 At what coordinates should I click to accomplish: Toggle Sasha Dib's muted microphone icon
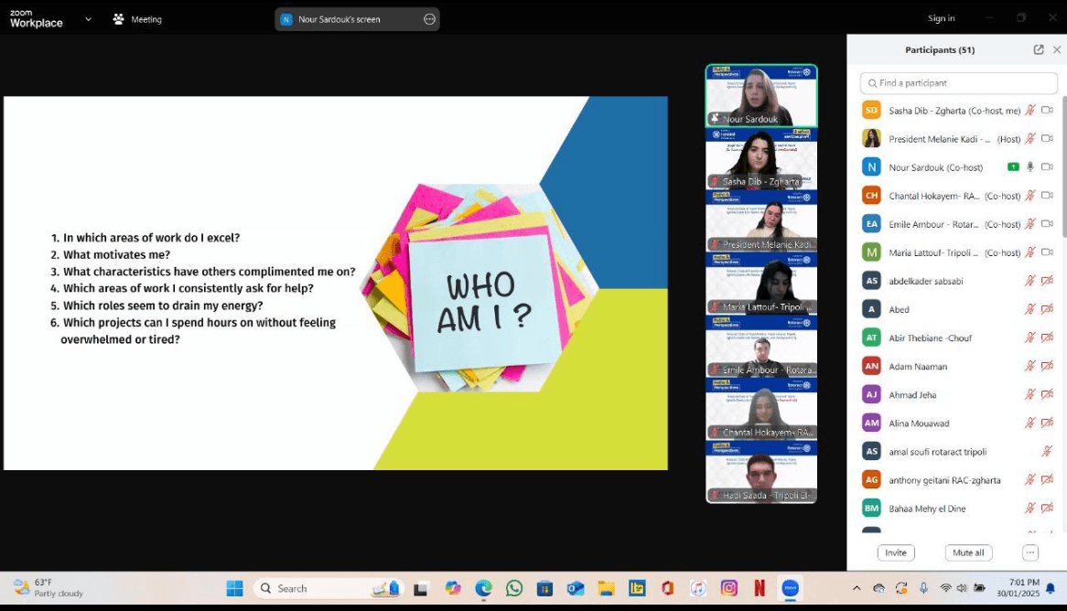click(1030, 111)
